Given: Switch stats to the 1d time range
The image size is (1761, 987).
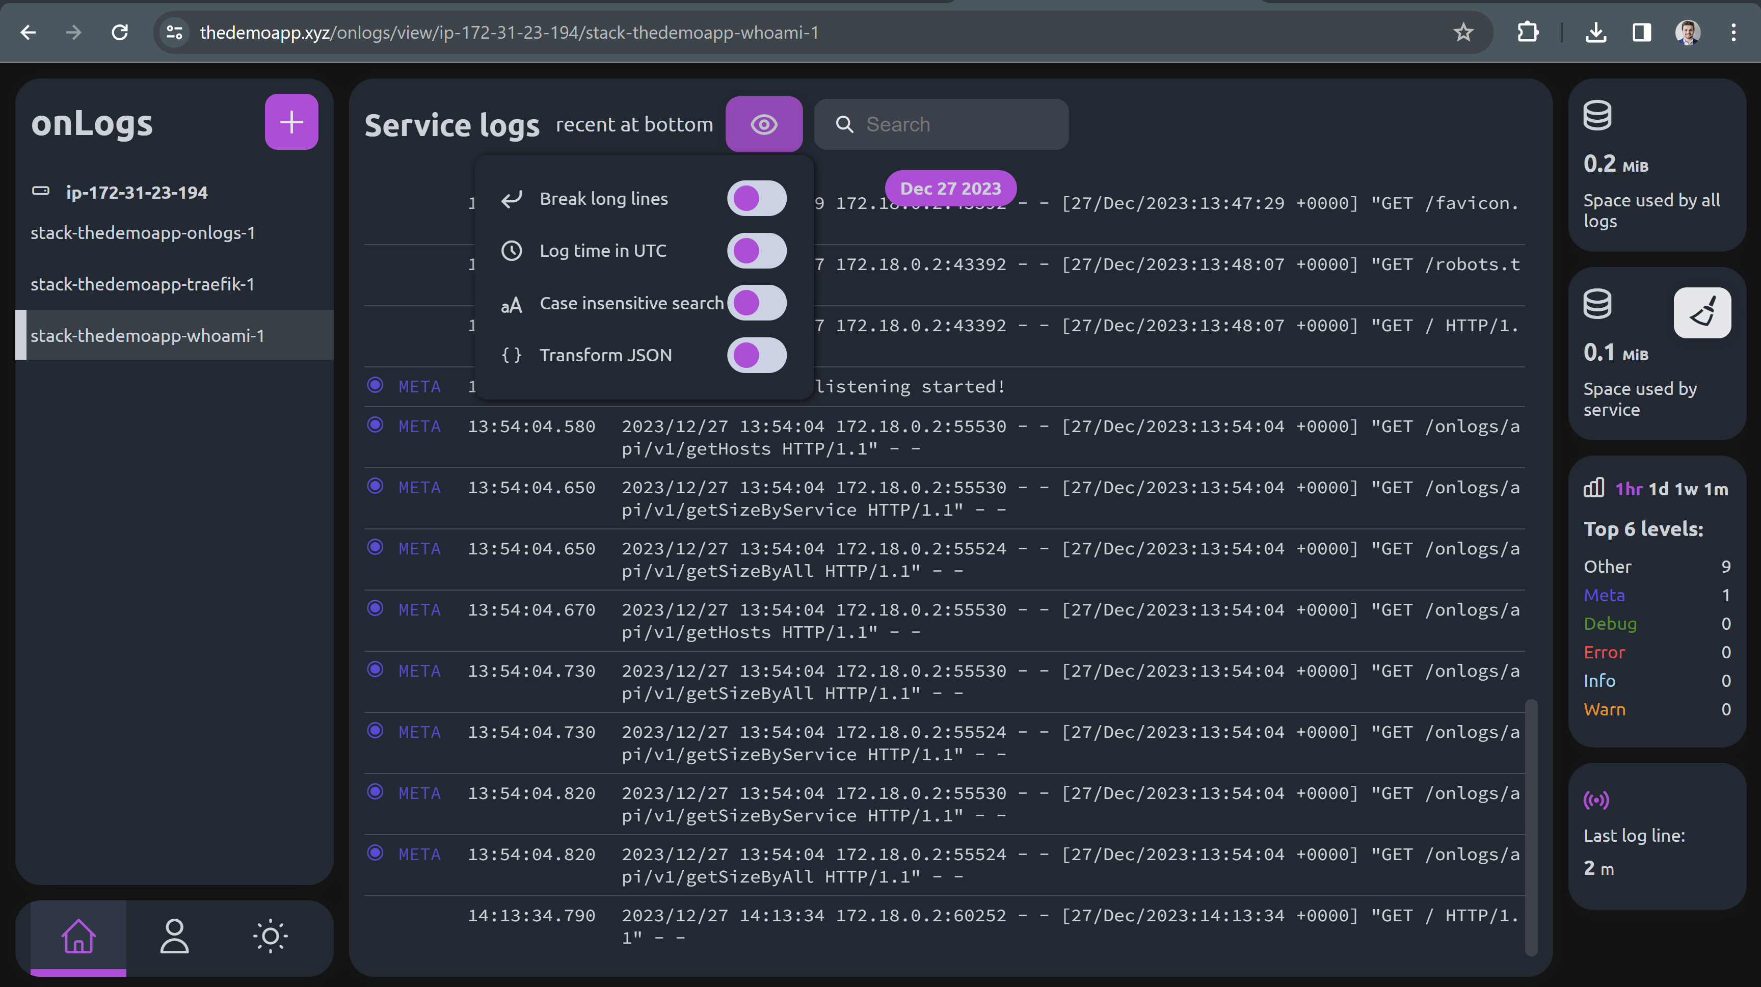Looking at the screenshot, I should (x=1661, y=489).
